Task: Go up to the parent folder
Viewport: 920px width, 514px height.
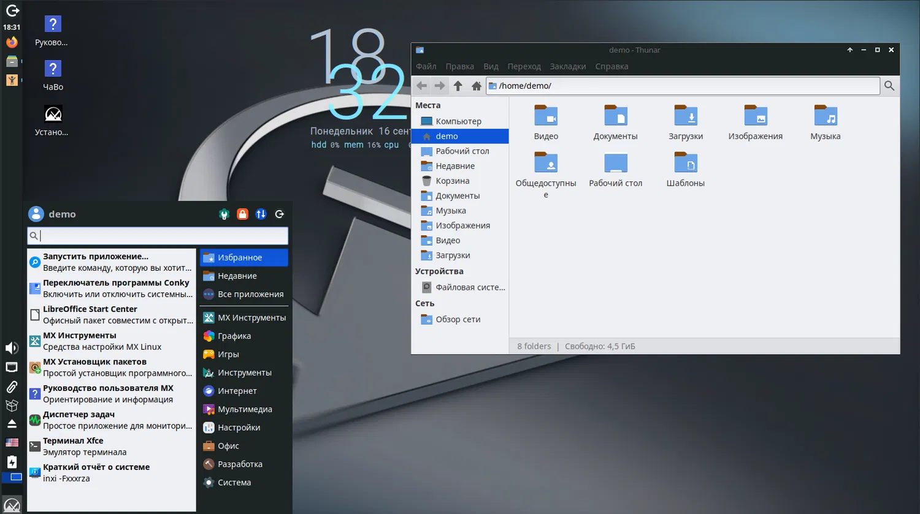Action: coord(458,86)
